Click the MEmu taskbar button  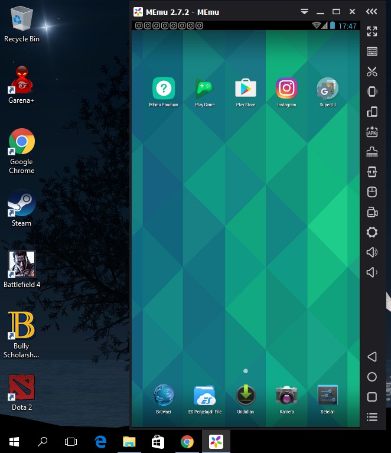216,442
